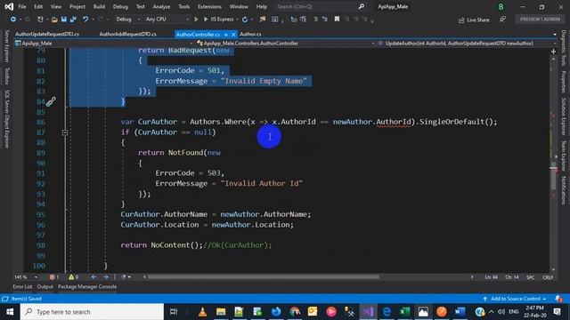Open Task View on the taskbar

pos(174,312)
